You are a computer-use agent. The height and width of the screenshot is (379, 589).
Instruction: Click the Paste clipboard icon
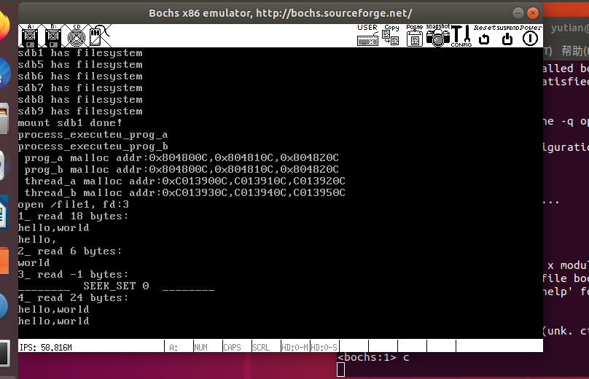(414, 36)
